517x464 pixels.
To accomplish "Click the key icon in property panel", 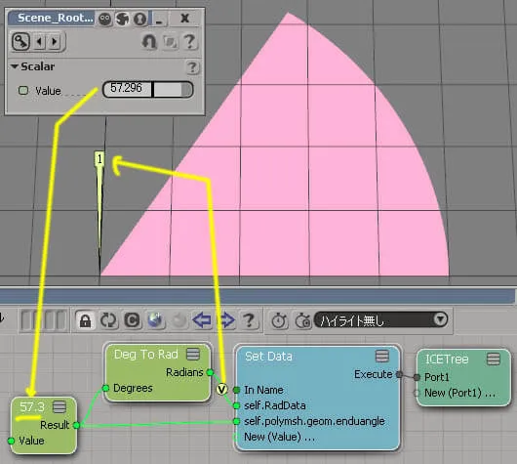I will tap(20, 42).
